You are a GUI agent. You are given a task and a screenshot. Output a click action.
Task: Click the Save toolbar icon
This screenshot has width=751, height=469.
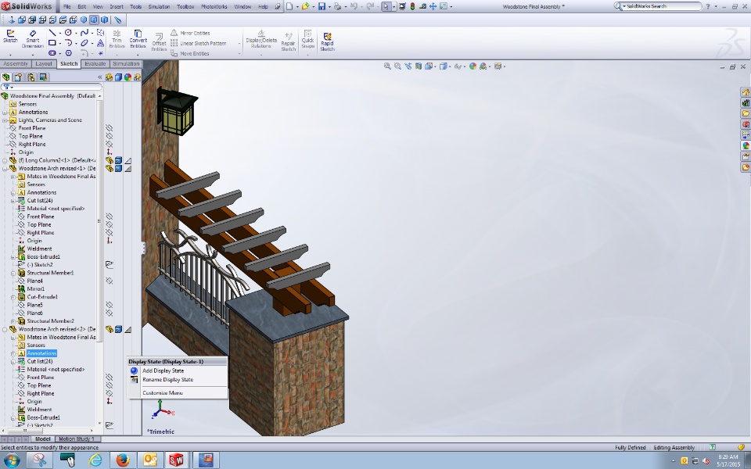pyautogui.click(x=322, y=7)
